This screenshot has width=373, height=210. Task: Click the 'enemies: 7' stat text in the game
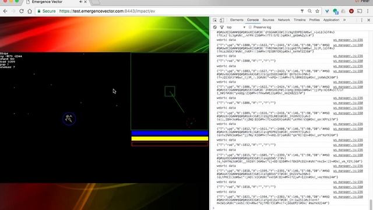[8, 68]
